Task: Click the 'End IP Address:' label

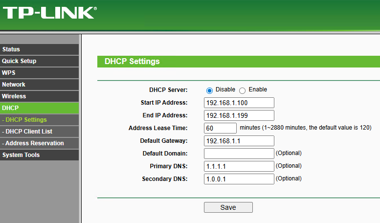Action: pos(165,115)
